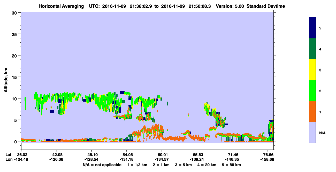Click the dark blue legend swatch for 5

(x=312, y=28)
